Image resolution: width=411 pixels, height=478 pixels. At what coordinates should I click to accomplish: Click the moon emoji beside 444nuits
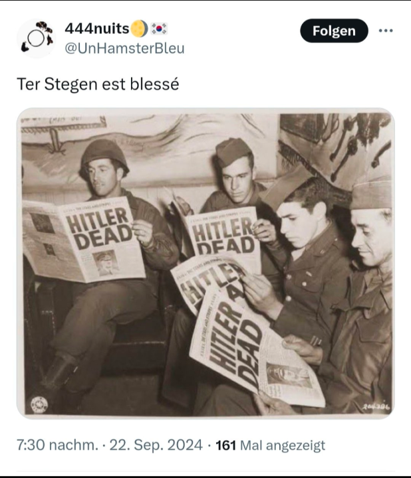click(139, 29)
